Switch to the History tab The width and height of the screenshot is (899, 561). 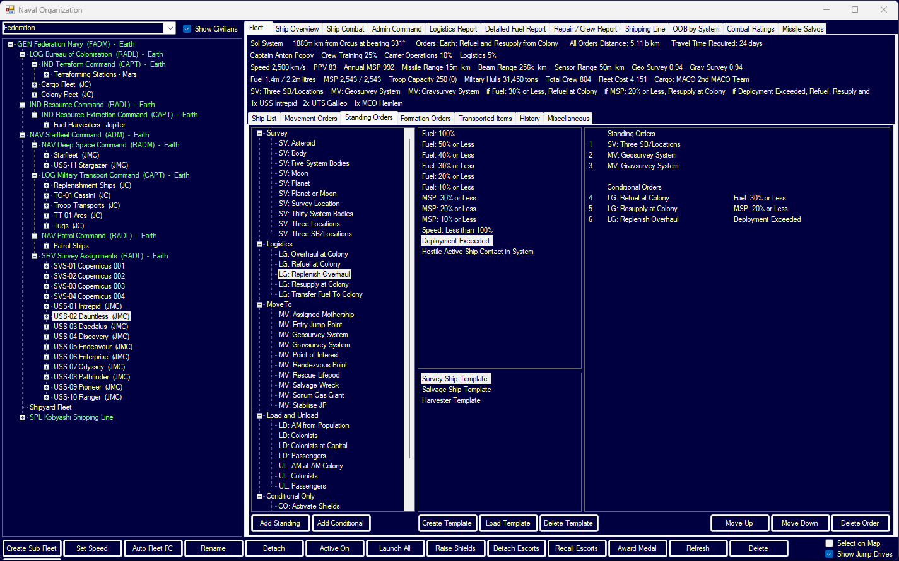529,119
